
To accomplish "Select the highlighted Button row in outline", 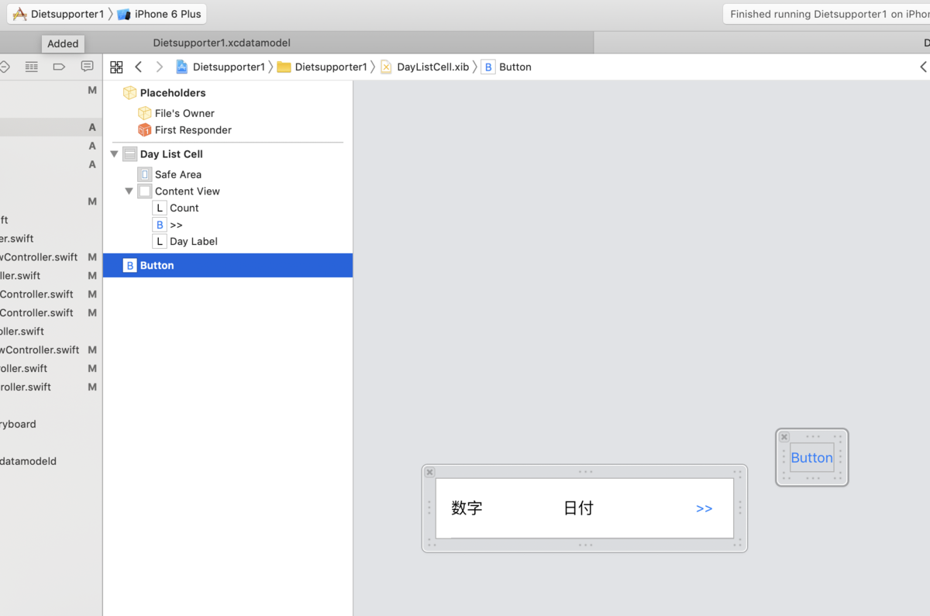I will pos(228,265).
